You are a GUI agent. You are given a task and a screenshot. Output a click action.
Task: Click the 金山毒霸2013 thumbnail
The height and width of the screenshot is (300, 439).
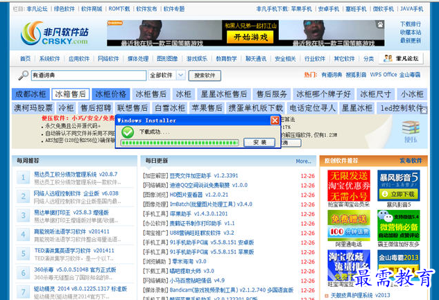(399, 265)
